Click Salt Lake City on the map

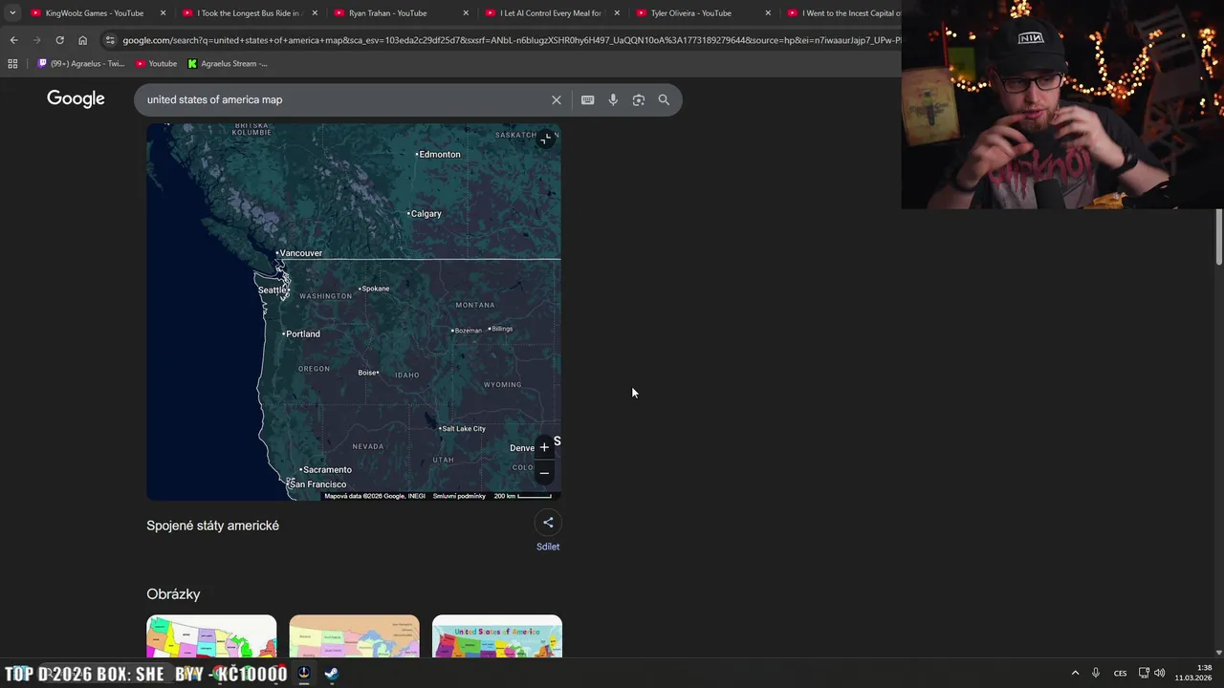pyautogui.click(x=463, y=428)
